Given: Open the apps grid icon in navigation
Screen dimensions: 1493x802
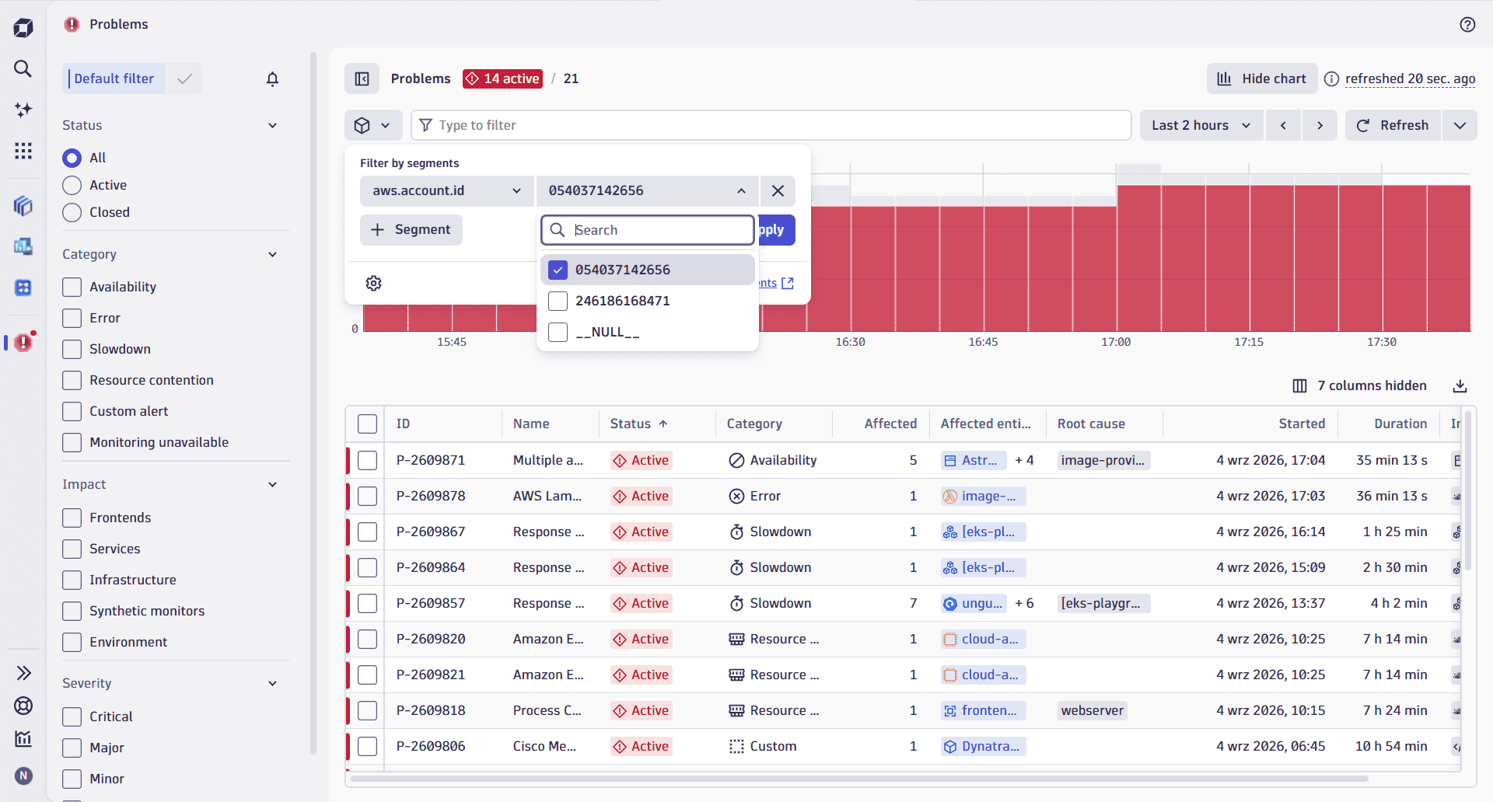Looking at the screenshot, I should (x=23, y=151).
